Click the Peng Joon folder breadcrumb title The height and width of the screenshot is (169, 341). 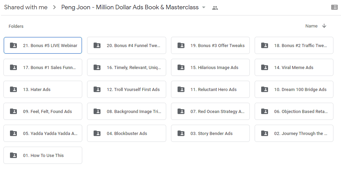(x=130, y=7)
